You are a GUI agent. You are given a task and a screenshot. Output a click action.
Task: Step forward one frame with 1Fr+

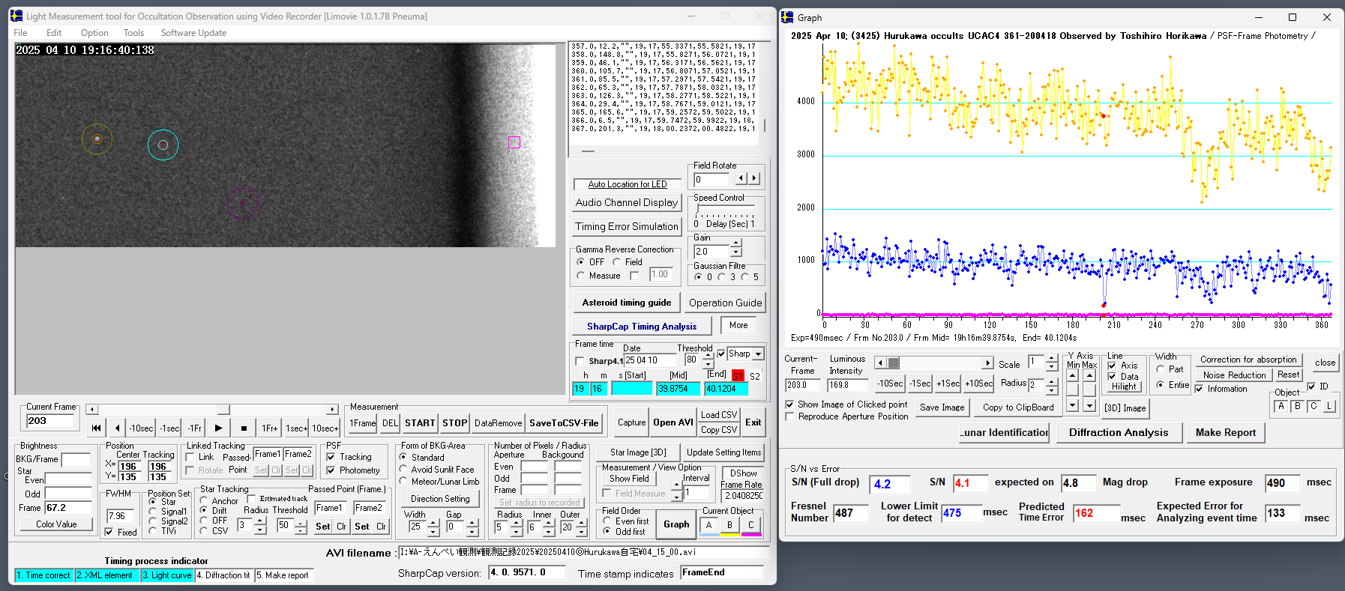[269, 428]
